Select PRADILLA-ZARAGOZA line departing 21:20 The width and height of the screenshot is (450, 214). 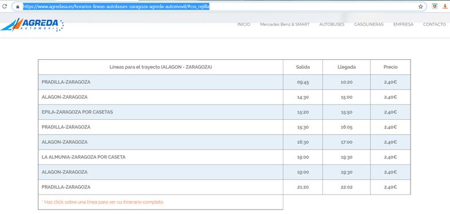point(66,187)
